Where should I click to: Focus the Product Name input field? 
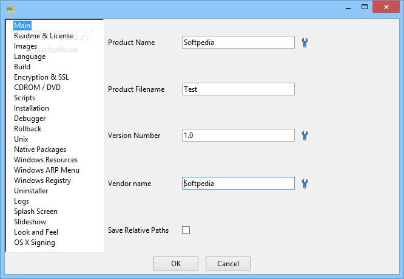(x=238, y=43)
